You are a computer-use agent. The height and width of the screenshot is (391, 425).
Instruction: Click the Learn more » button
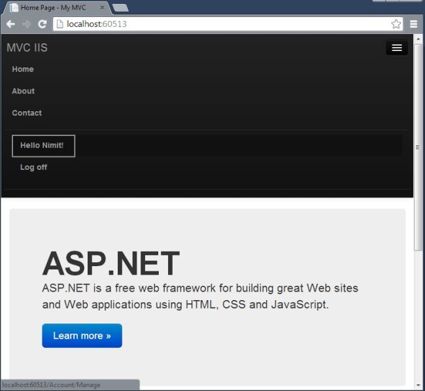click(x=82, y=335)
